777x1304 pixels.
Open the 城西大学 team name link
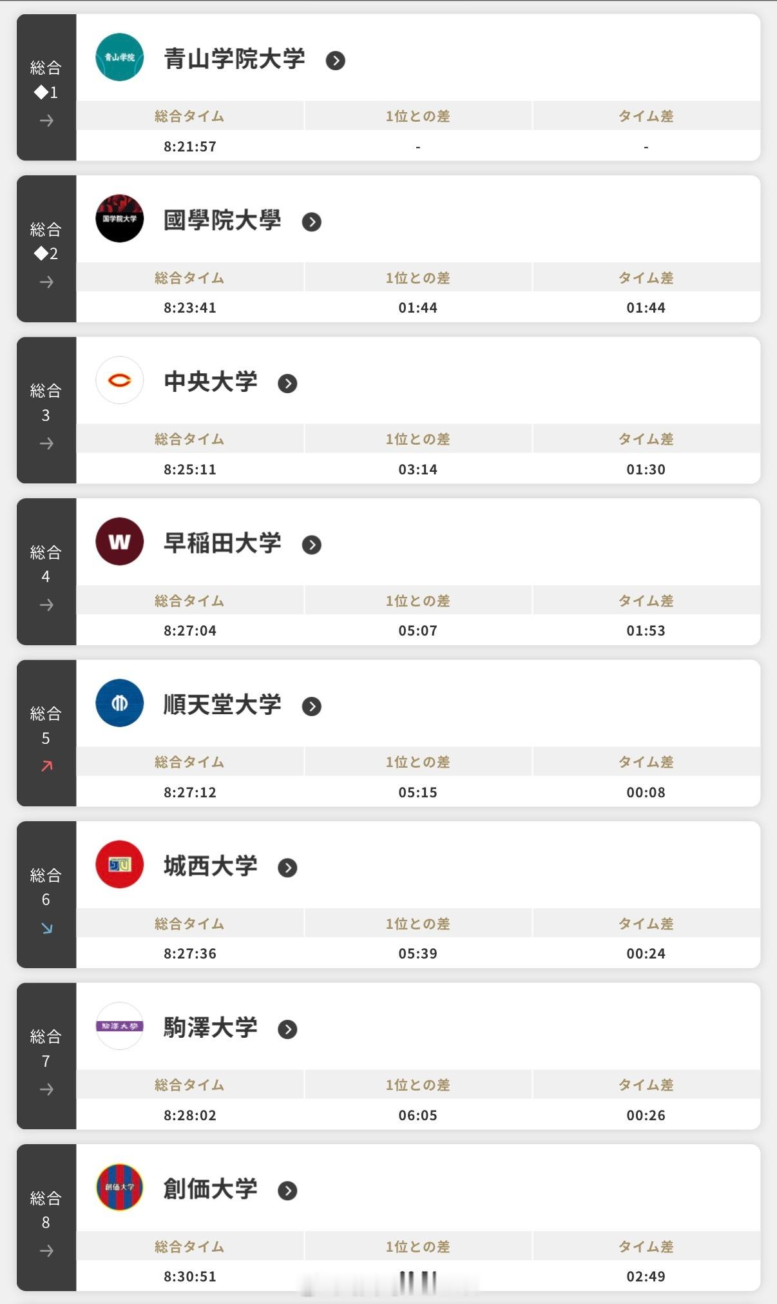(211, 866)
